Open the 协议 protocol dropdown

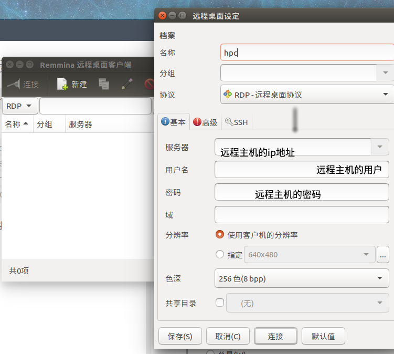coord(307,95)
